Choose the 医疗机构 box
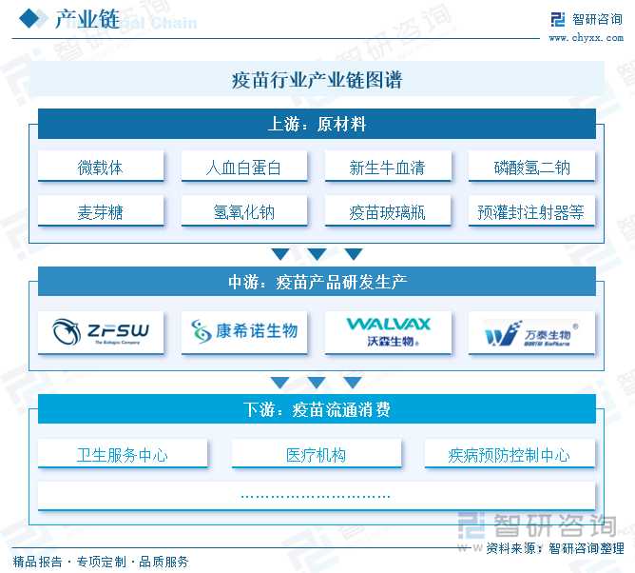The image size is (635, 573). pyautogui.click(x=316, y=455)
